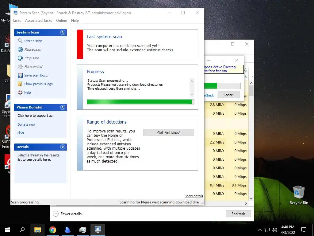Click Task Manager vertical scroll down arrow
The image size is (314, 236).
[251, 199]
